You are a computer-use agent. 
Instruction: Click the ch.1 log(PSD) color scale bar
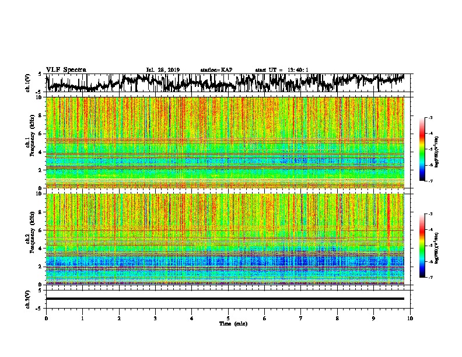point(422,149)
